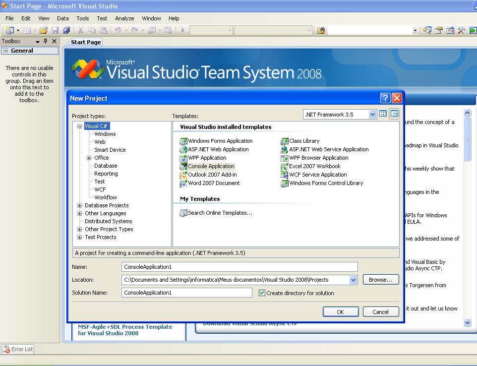Select the Class Library template

[300, 141]
